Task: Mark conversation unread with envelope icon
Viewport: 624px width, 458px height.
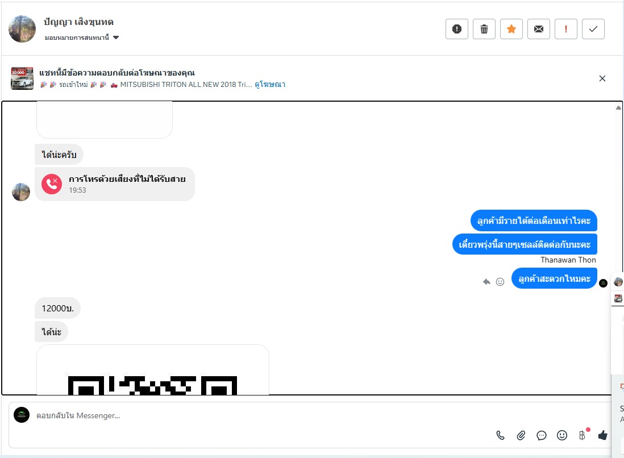Action: tap(538, 29)
